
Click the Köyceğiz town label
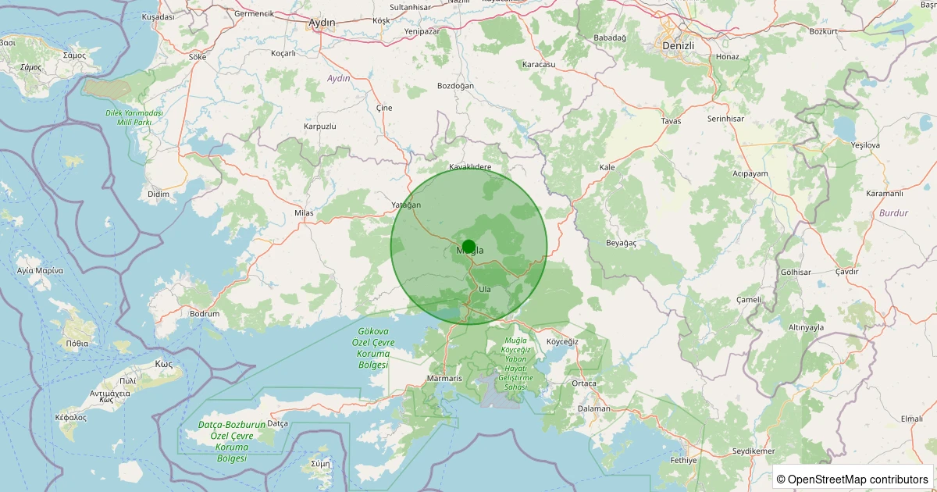click(x=562, y=342)
